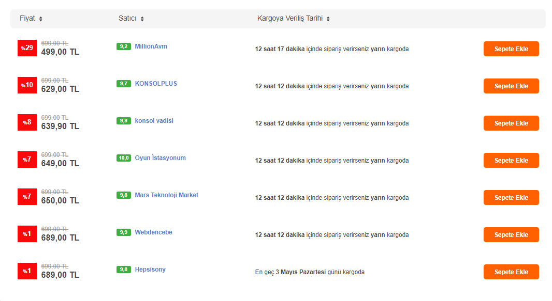Add Mars Teknoloji Market offer to cart
Screen dimensions: 552x301
click(511, 198)
